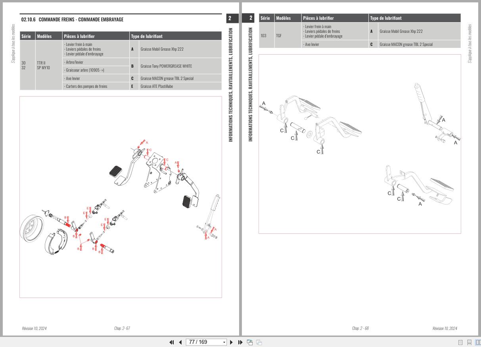Screen dimensions: 481x347
Task: Click 'Graisse MACON grease TBL 2 Special' on right page
Action: [406, 44]
